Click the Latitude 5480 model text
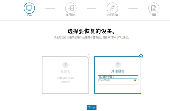This screenshot has width=170, height=111. [x=65, y=78]
